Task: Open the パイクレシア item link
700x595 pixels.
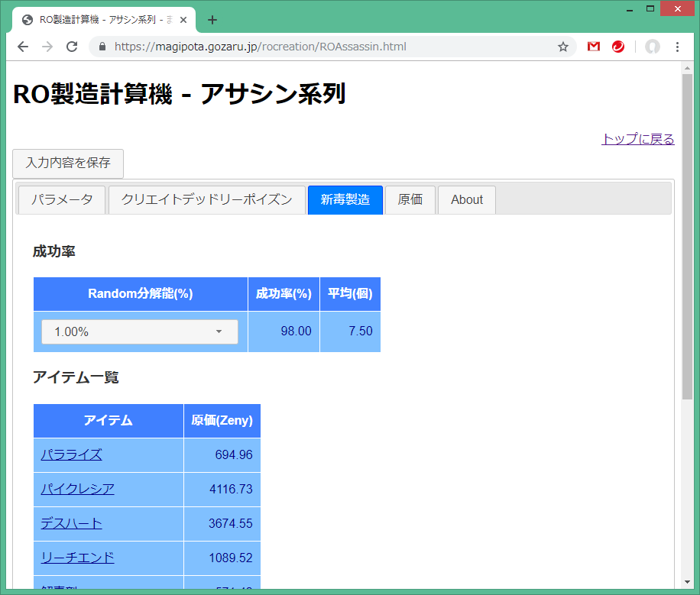Action: click(78, 489)
